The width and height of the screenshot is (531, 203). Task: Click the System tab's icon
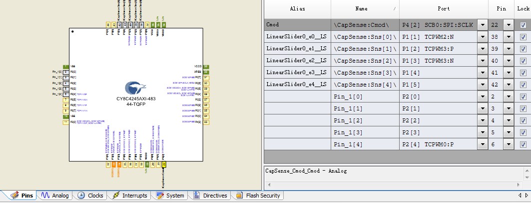coord(160,196)
